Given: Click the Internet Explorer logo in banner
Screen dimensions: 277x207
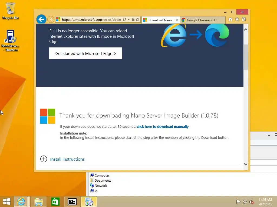Looking at the screenshot, I should tap(173, 36).
